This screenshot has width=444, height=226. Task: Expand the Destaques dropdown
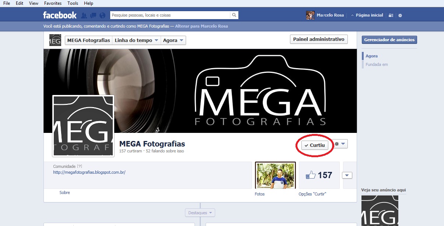click(x=200, y=213)
